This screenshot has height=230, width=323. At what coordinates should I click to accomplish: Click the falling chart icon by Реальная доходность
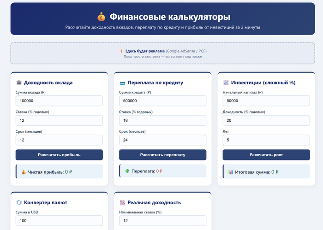coord(122,202)
